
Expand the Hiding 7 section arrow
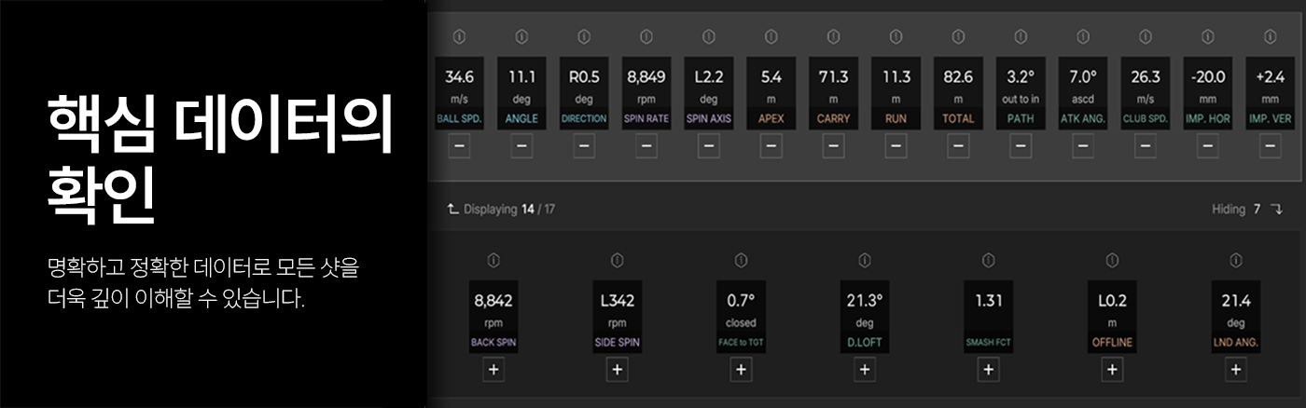pyautogui.click(x=1277, y=210)
